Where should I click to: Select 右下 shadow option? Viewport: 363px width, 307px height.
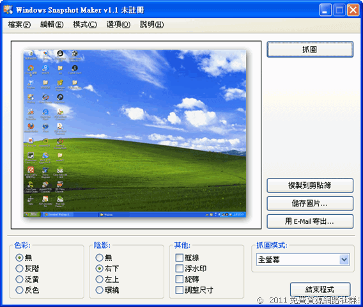click(107, 269)
